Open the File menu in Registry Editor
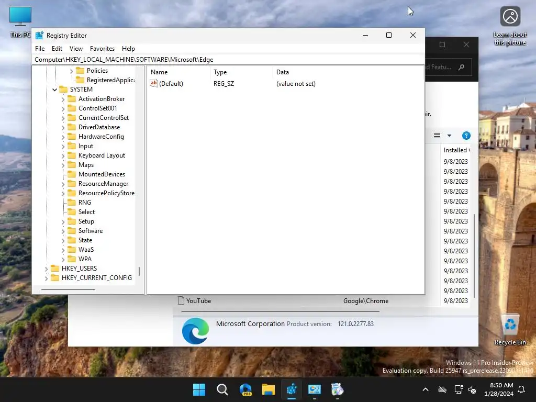Image resolution: width=536 pixels, height=402 pixels. pos(40,49)
